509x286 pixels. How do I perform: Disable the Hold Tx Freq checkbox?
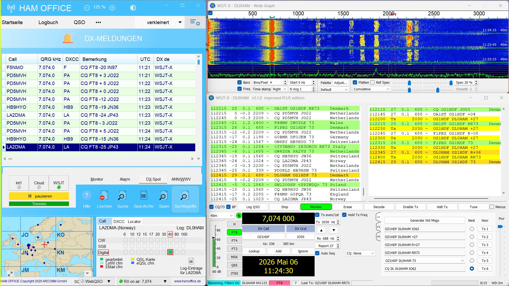(x=344, y=215)
